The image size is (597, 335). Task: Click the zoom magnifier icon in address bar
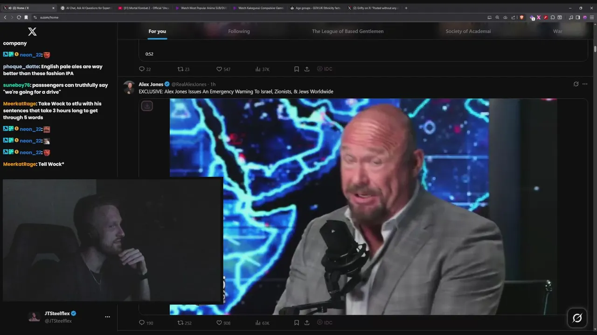(x=497, y=17)
